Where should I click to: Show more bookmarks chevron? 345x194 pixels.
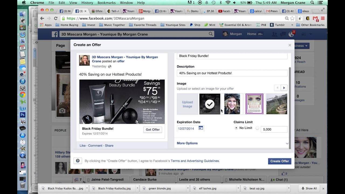(292, 25)
